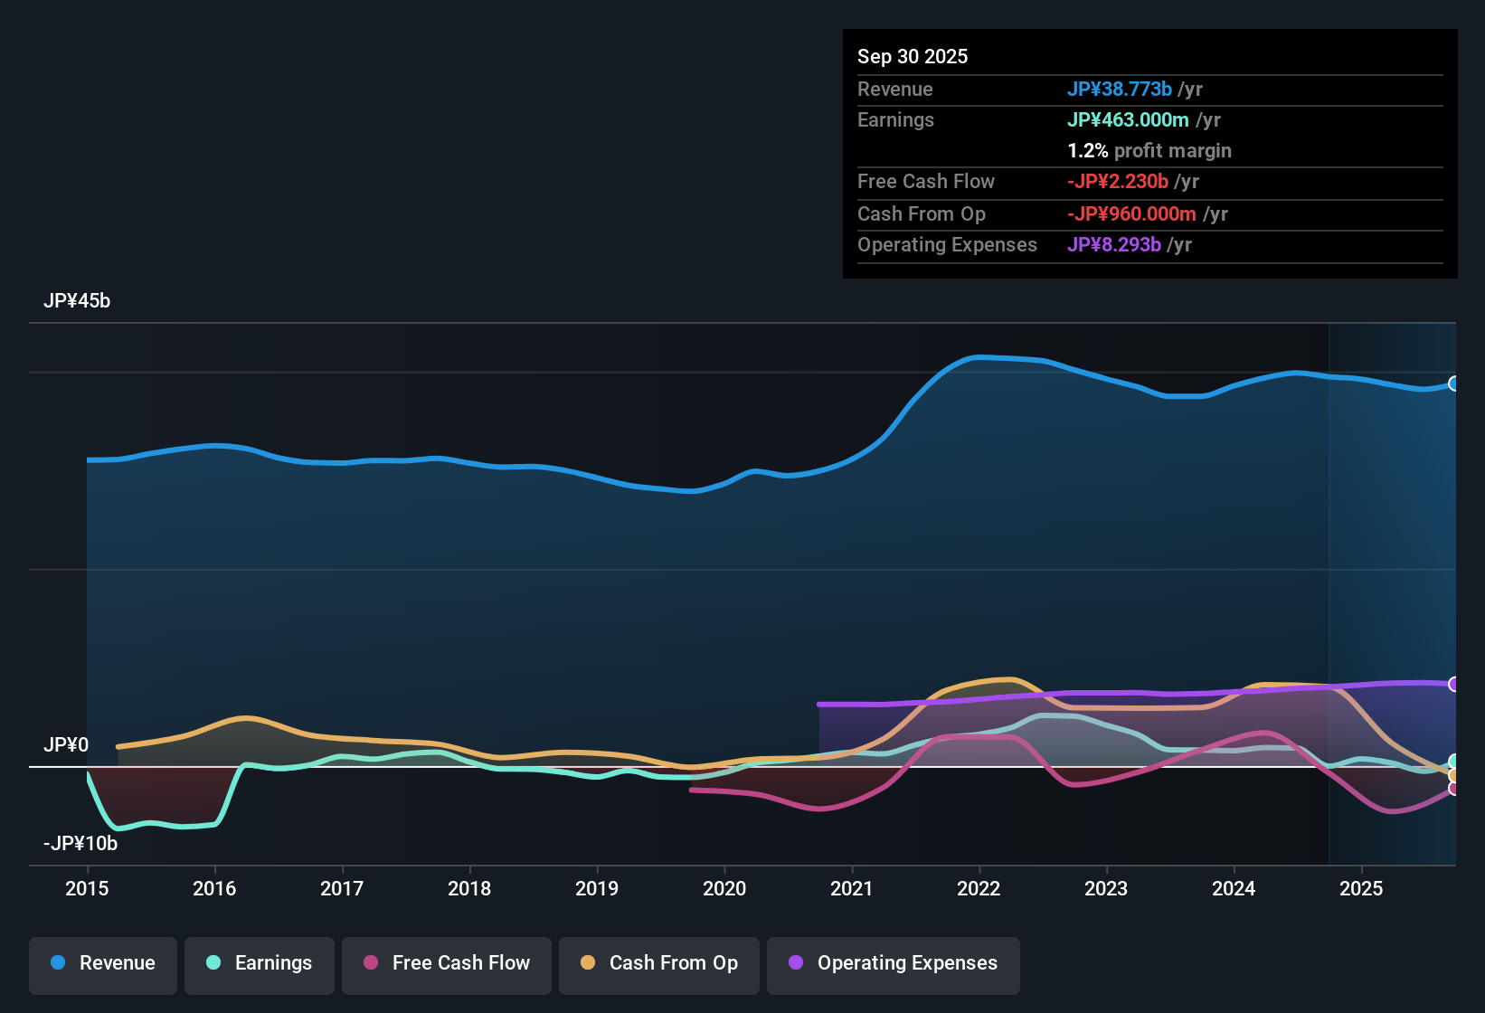The image size is (1485, 1013).
Task: Toggle the Operating Expenses series off
Action: click(893, 963)
